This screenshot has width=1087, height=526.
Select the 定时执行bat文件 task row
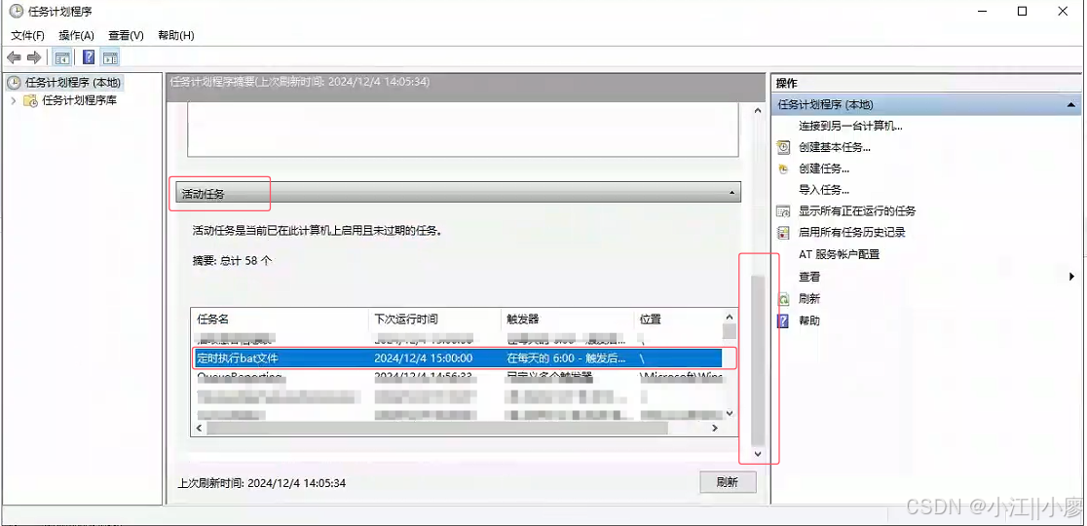coord(457,358)
